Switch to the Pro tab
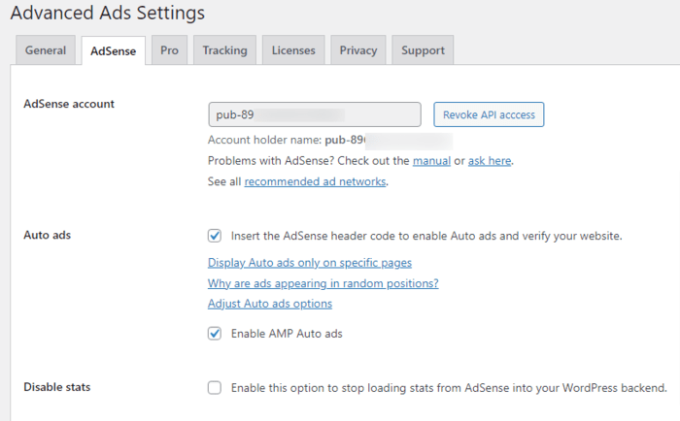 click(x=170, y=50)
